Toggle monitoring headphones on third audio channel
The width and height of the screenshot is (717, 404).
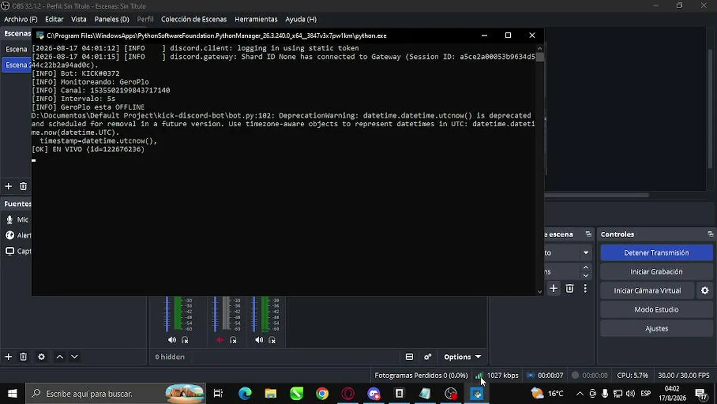272,339
